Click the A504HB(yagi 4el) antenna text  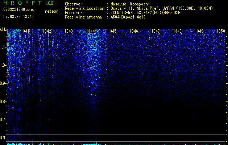[x=128, y=17]
